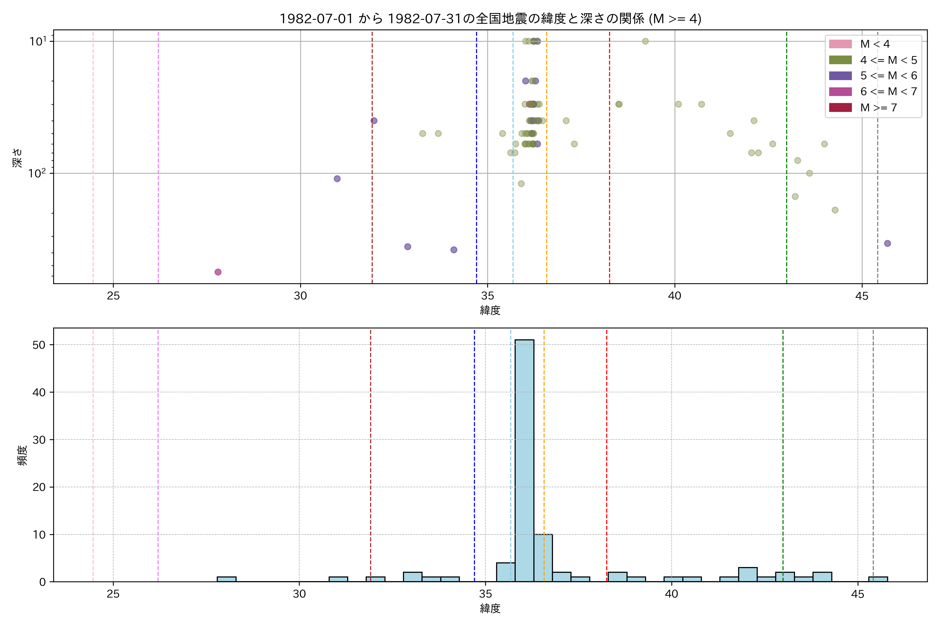This screenshot has width=939, height=626.
Task: Click the 50 tick label on histogram axis
Action: click(39, 345)
